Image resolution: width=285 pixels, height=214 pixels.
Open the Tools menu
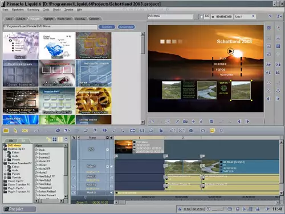tap(46, 10)
